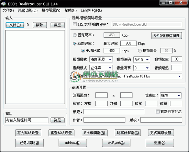Click the output path field 与输入路径相同
This screenshot has height=152, width=189.
27,120
